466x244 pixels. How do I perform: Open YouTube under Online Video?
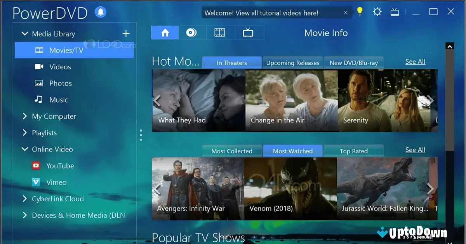point(60,166)
